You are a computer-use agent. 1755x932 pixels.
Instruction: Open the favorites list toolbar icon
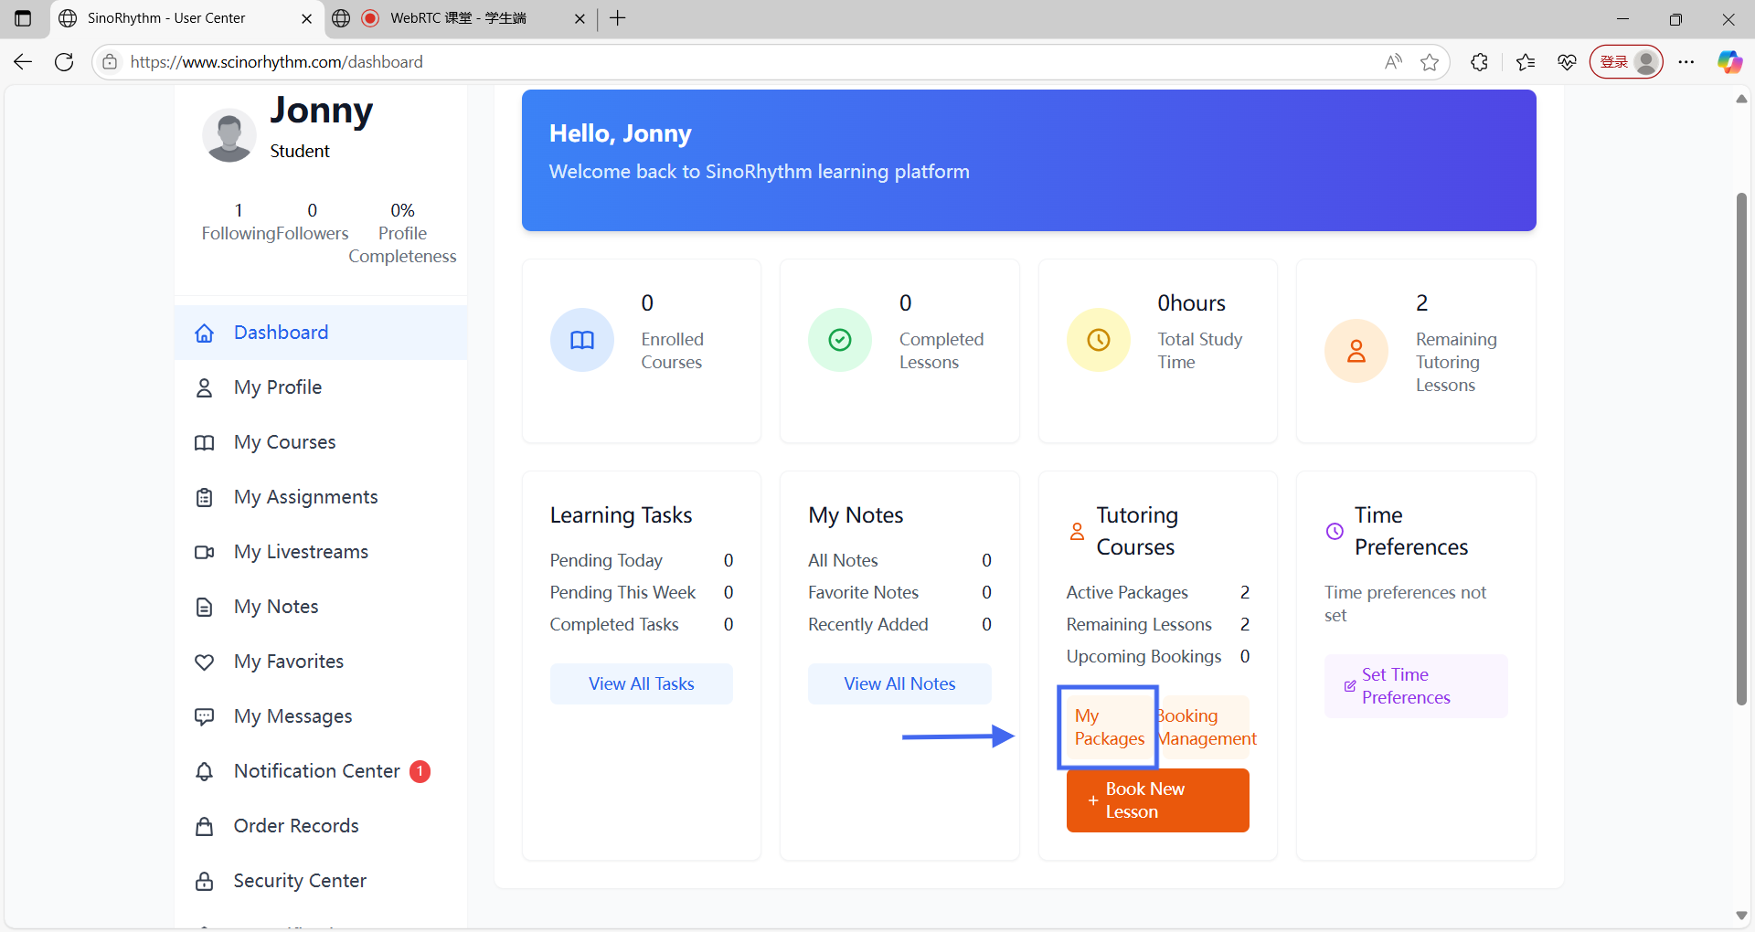click(1525, 62)
